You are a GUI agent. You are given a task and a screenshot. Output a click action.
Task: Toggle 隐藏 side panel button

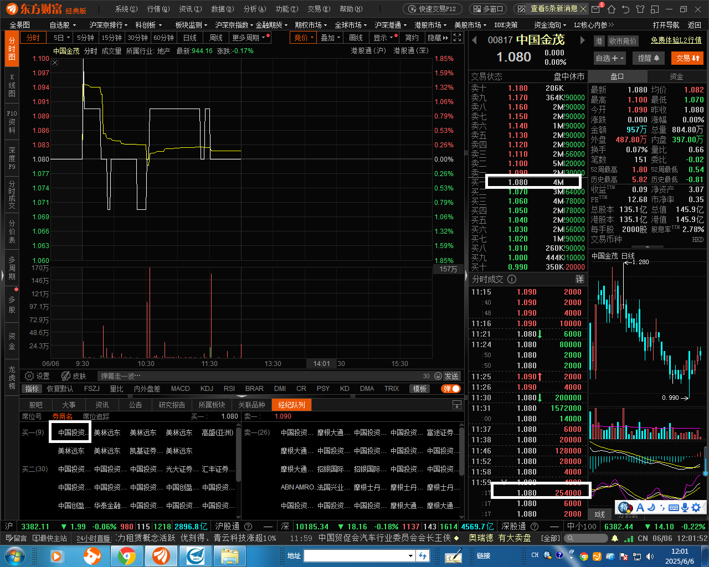[x=438, y=38]
